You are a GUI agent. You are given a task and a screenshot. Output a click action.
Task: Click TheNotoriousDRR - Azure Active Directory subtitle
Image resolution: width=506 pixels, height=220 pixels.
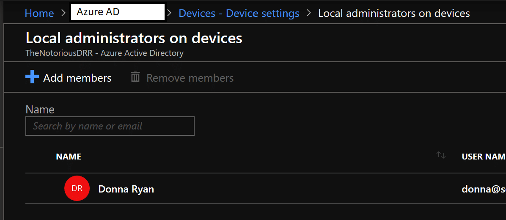tap(104, 53)
